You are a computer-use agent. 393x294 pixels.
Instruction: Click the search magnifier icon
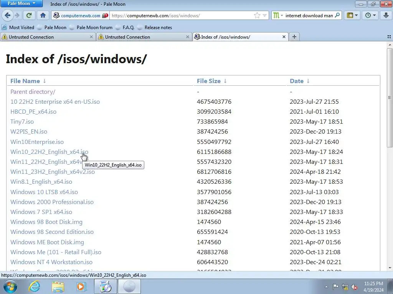click(337, 15)
